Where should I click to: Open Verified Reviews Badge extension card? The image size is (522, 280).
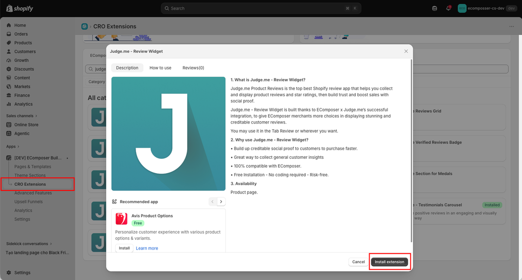click(x=459, y=149)
